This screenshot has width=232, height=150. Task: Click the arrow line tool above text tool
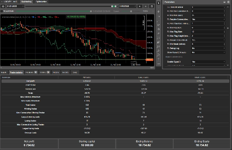(x=159, y=55)
